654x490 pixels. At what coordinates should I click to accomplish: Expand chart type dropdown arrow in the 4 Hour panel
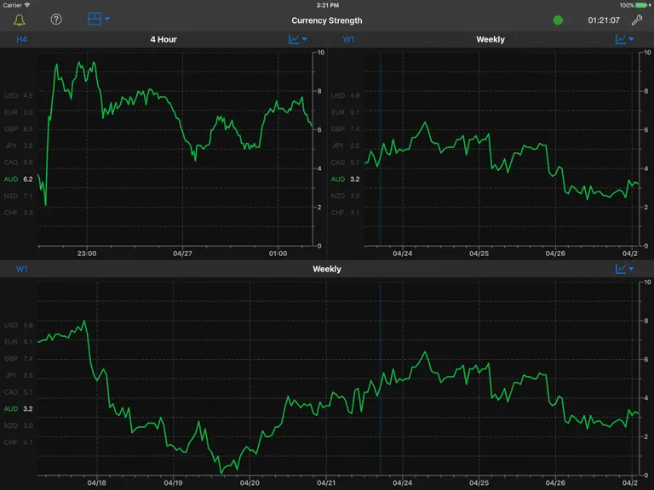click(305, 39)
